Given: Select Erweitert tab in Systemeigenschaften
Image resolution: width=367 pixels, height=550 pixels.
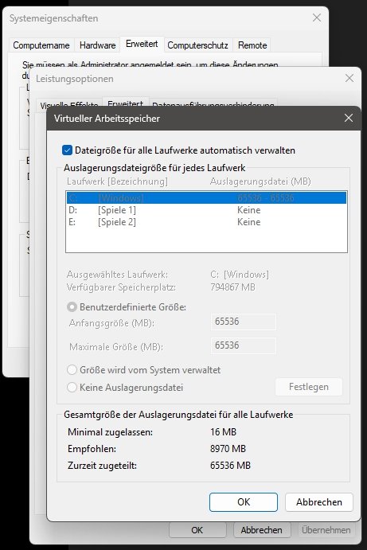Looking at the screenshot, I should coord(142,45).
